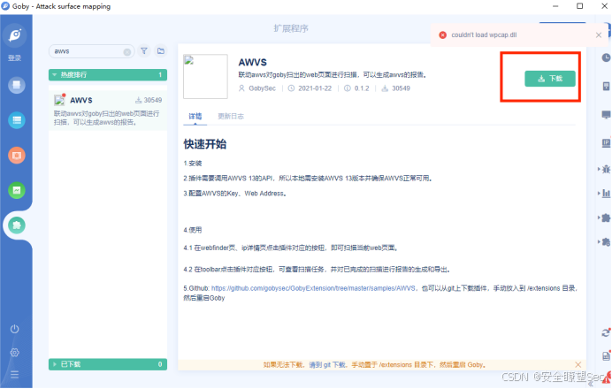Screen dimensions: 612x389
Task: Click the GobySec author name
Action: (263, 88)
